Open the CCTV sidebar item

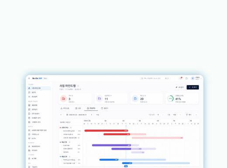39,138
